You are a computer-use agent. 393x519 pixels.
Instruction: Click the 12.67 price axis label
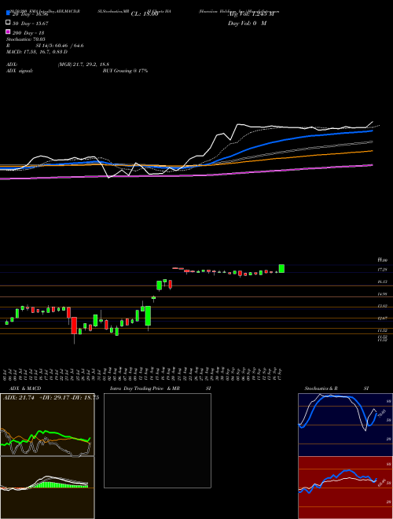click(x=383, y=318)
